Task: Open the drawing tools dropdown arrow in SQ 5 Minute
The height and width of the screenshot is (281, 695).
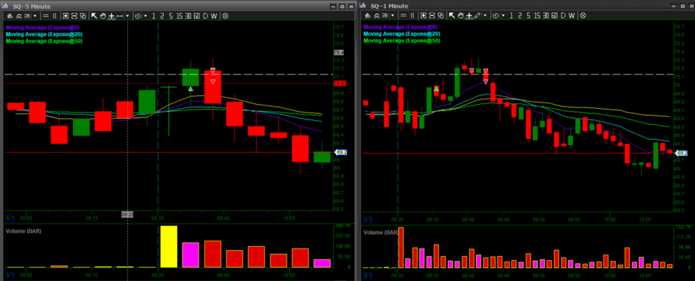Action: pos(128,16)
